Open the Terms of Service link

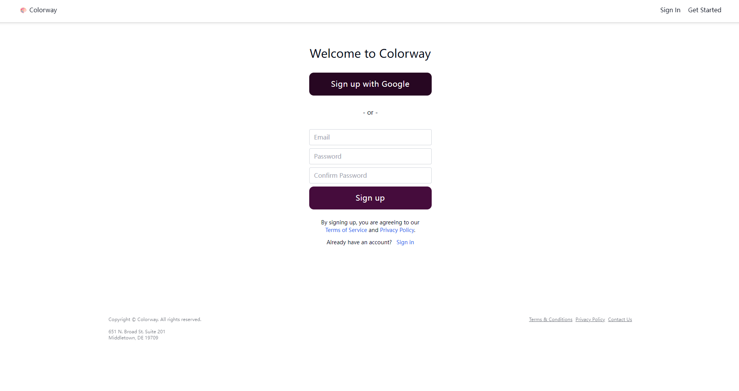(346, 230)
